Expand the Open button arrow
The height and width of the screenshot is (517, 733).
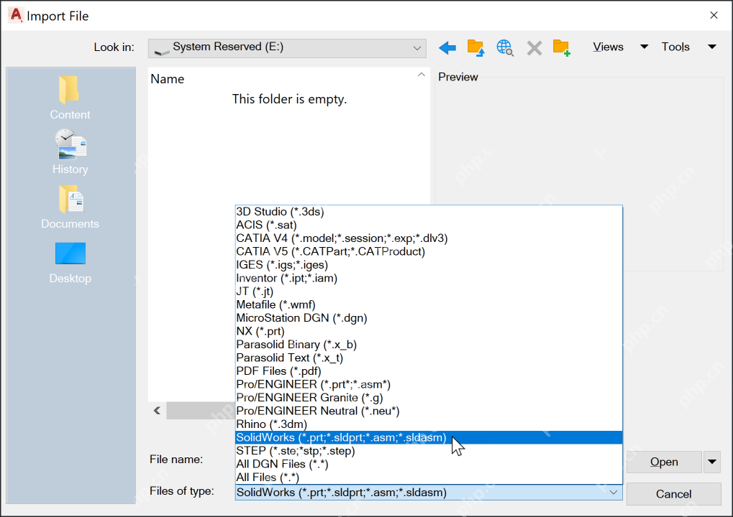712,462
